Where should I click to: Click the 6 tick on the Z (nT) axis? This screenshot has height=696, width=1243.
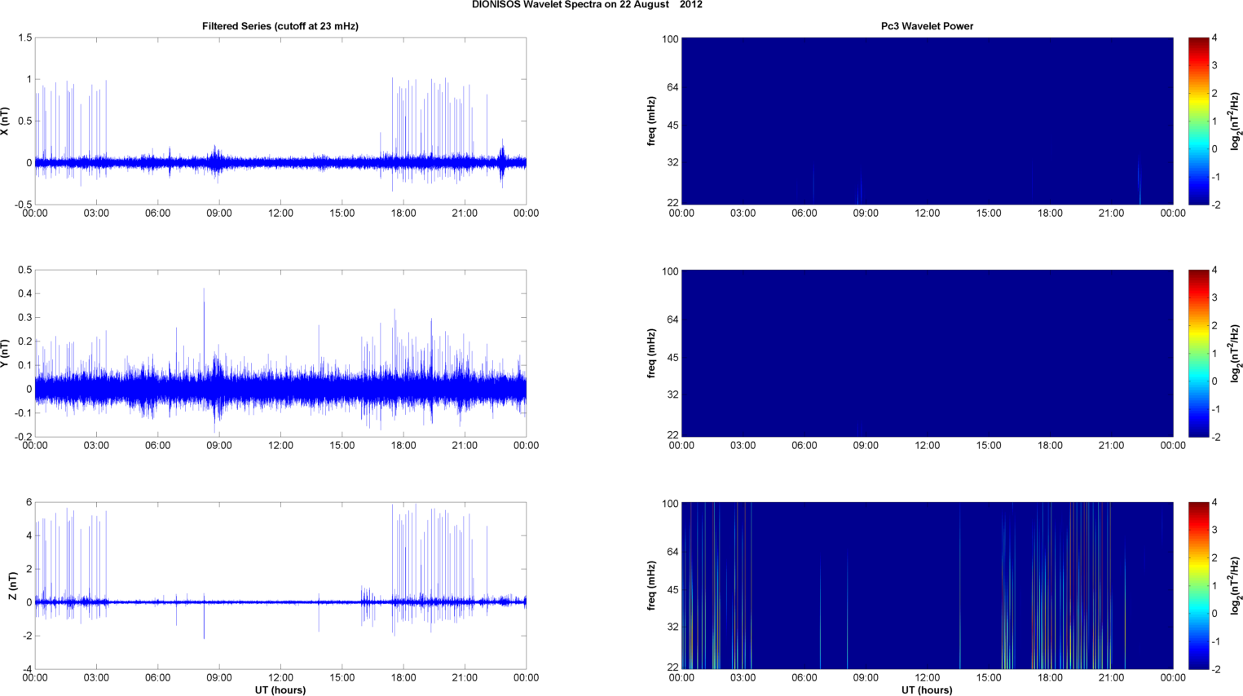[29, 503]
